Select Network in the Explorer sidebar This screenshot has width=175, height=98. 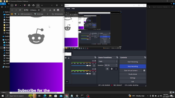point(6,67)
